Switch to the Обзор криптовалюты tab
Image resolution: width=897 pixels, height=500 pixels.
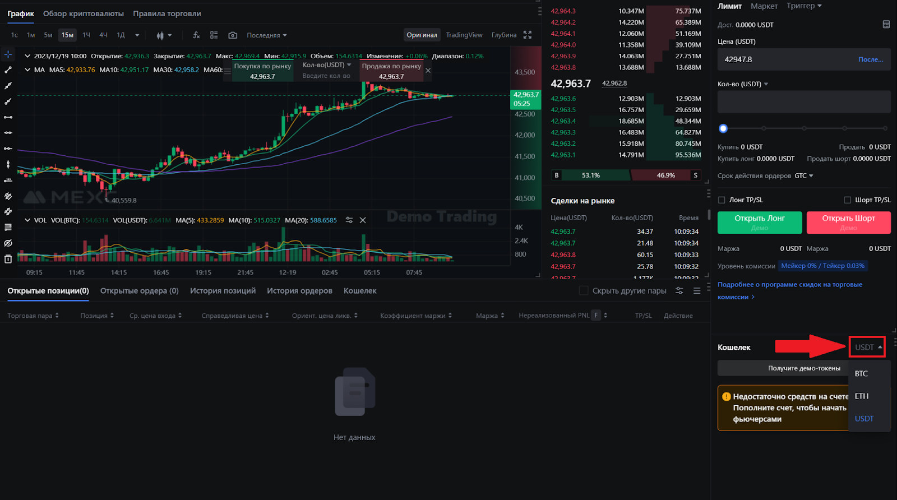coord(84,13)
